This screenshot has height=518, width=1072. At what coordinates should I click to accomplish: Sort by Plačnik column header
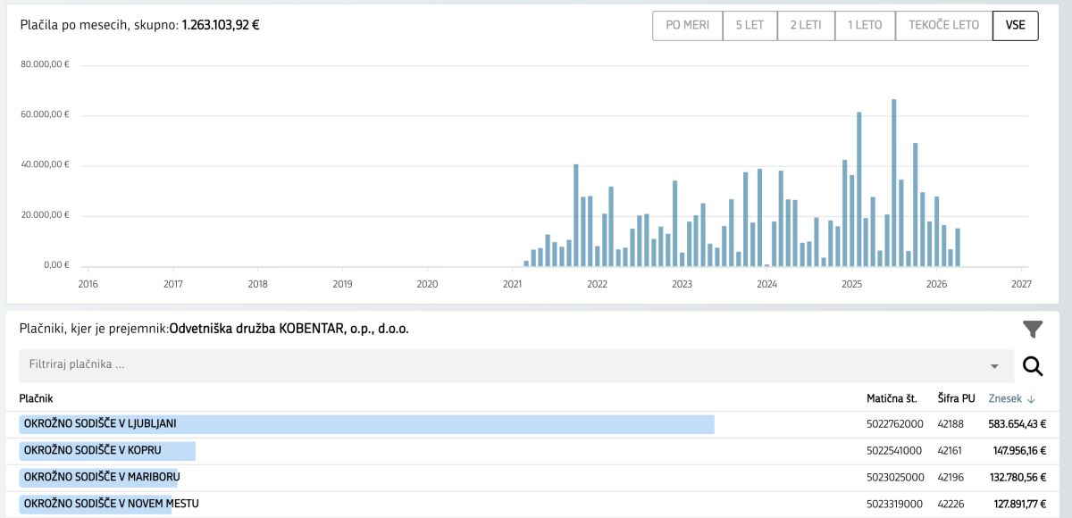coord(38,398)
